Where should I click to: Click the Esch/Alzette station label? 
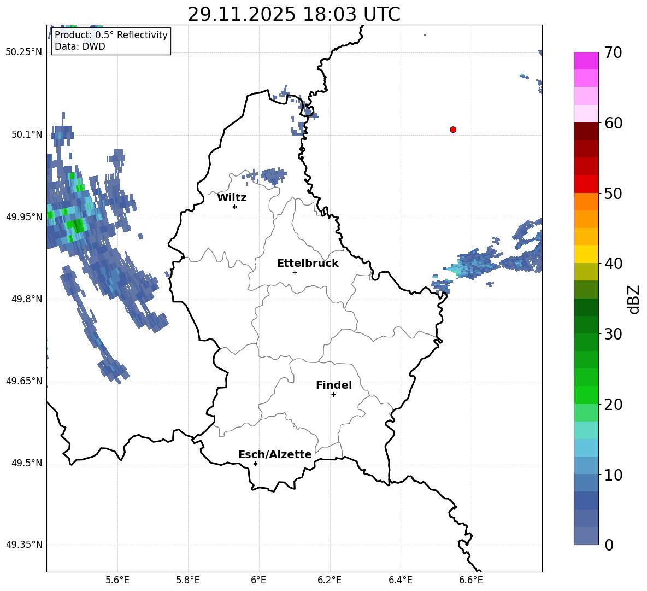click(x=275, y=454)
